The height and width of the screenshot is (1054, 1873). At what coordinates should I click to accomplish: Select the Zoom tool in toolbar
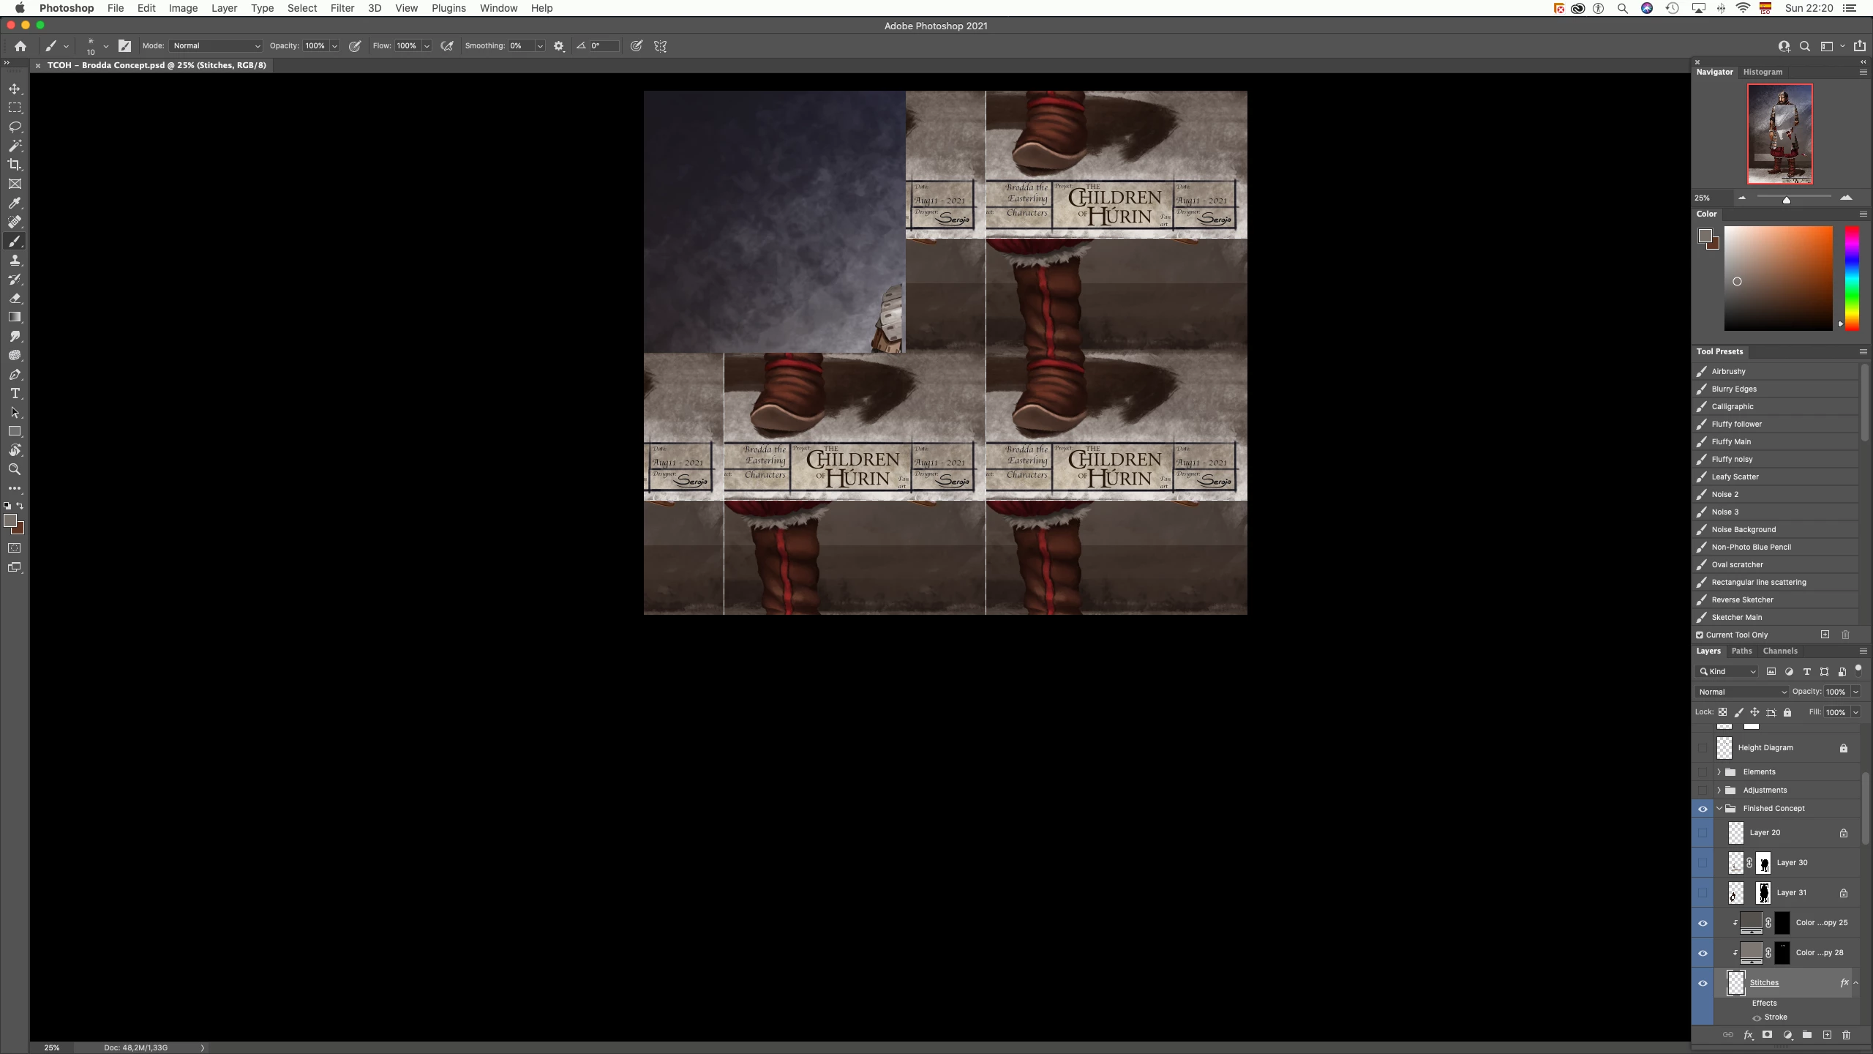(x=15, y=470)
